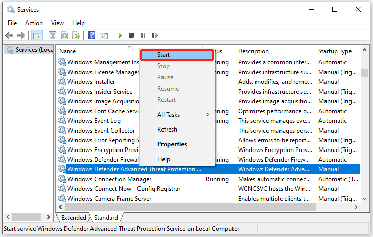373x237 pixels.
Task: Click Windows Defender Advanced Threat Protection row
Action: click(208, 169)
